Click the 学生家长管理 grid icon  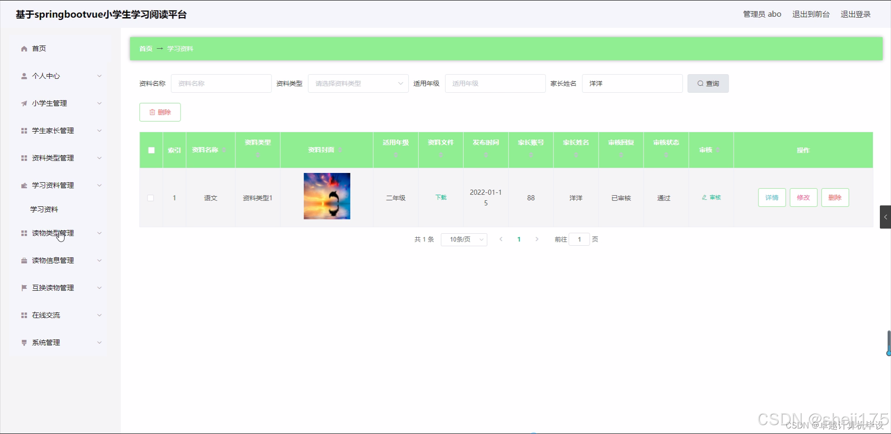coord(24,130)
